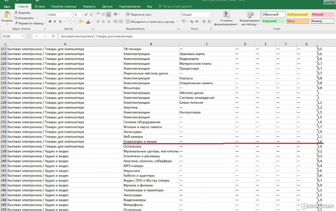Apply the Обычный cell style
Viewport: 336px width, 211px height.
(273, 15)
